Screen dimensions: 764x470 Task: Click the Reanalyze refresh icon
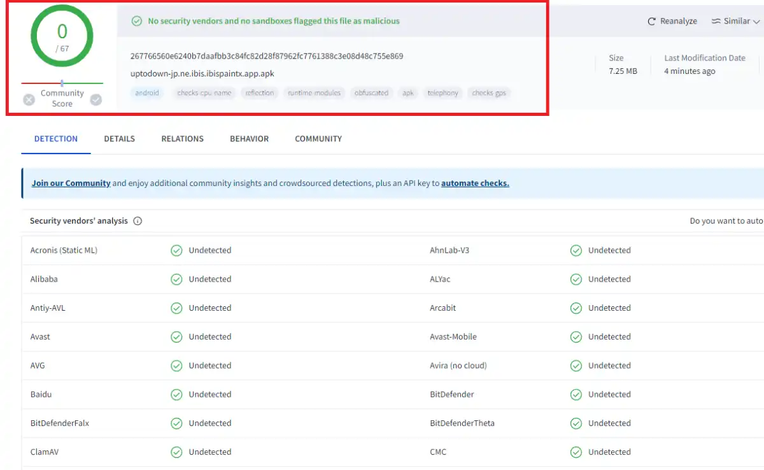pyautogui.click(x=651, y=21)
